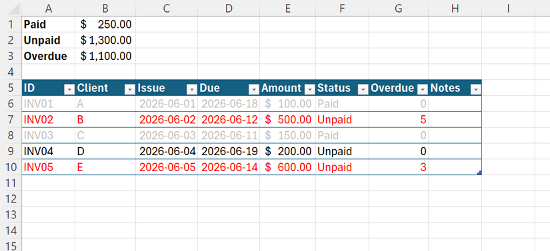Select the INV01 cell
This screenshot has height=251, width=550.
(49, 104)
